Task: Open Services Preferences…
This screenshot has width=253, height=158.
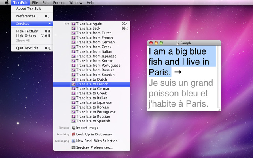Action: tap(92, 147)
